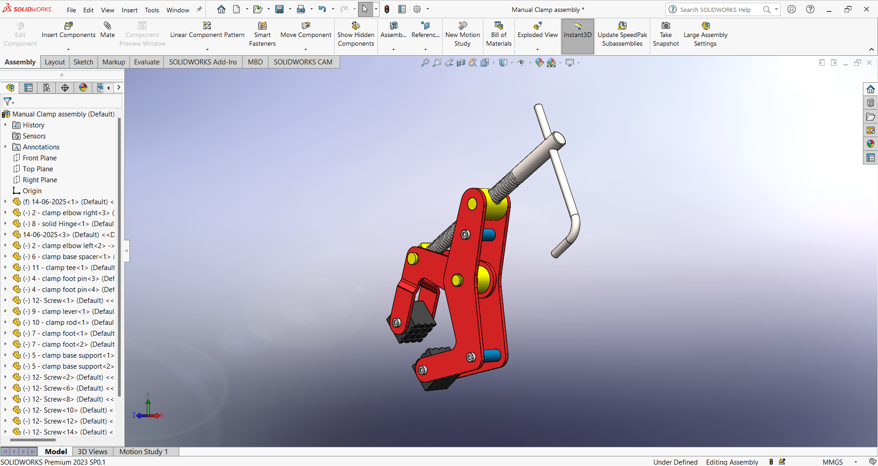Pin the menu bar with pushpin icon
878x466 pixels.
point(199,9)
